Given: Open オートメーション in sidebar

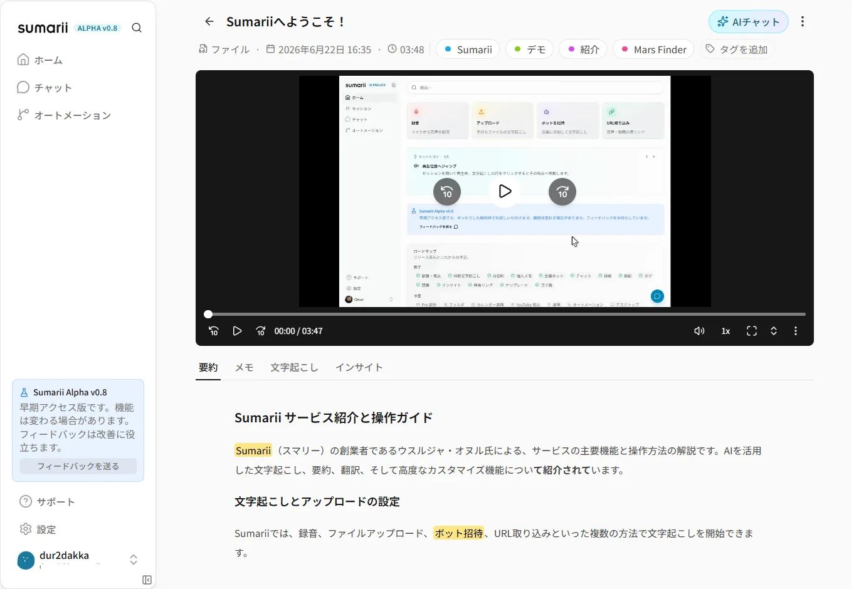Looking at the screenshot, I should pyautogui.click(x=65, y=115).
